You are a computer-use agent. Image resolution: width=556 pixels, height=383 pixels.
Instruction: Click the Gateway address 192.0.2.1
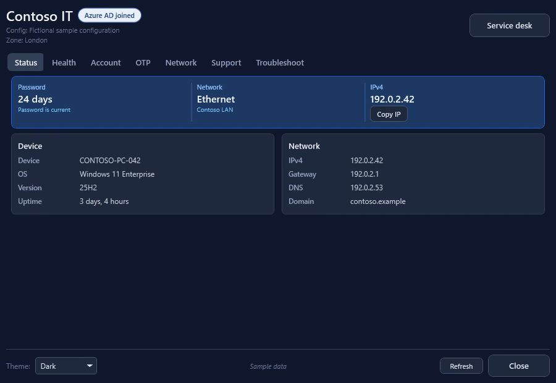(364, 174)
